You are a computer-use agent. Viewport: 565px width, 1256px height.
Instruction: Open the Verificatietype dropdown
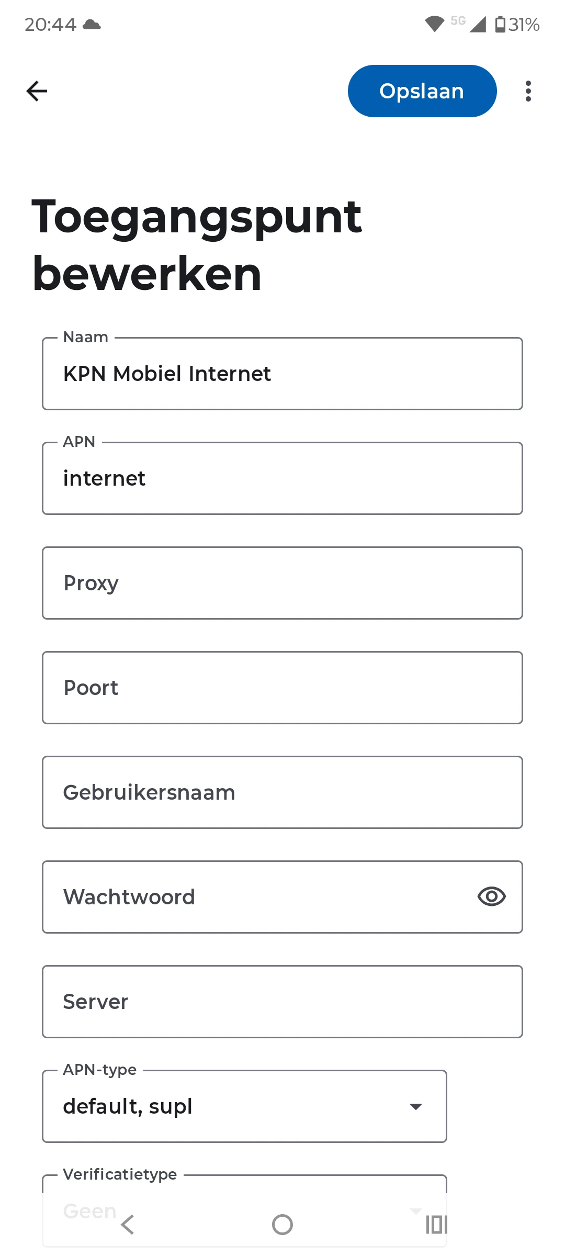(244, 1204)
